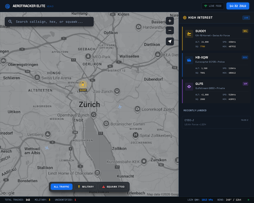
Task: Select the All Traffic filter
Action: tap(61, 187)
